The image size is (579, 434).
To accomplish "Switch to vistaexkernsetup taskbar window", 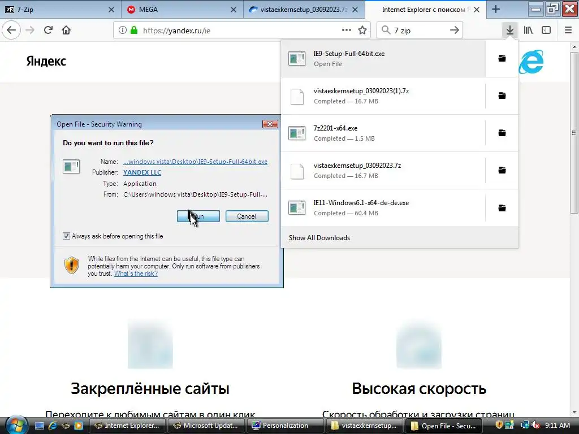I will coord(364,426).
